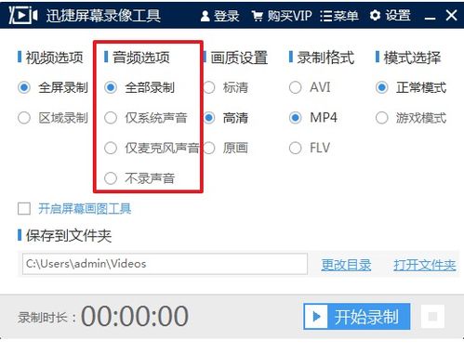The image size is (464, 353).
Task: Close the recorder window
Action: 451,15
